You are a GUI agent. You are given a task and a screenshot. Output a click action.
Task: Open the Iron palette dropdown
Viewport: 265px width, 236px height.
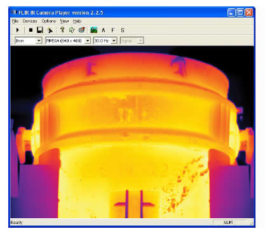(x=29, y=41)
